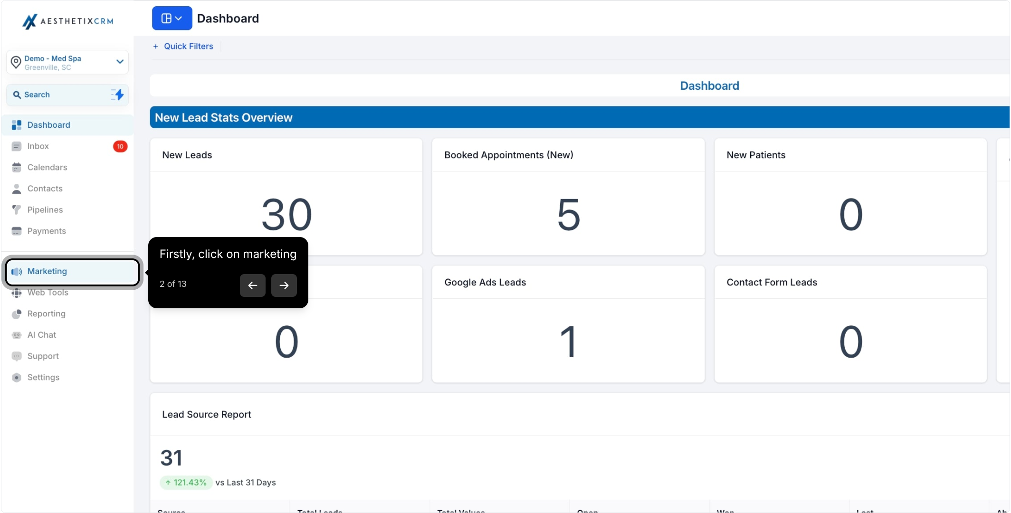1011x513 pixels.
Task: Click the New Patients card value 0
Action: click(851, 214)
